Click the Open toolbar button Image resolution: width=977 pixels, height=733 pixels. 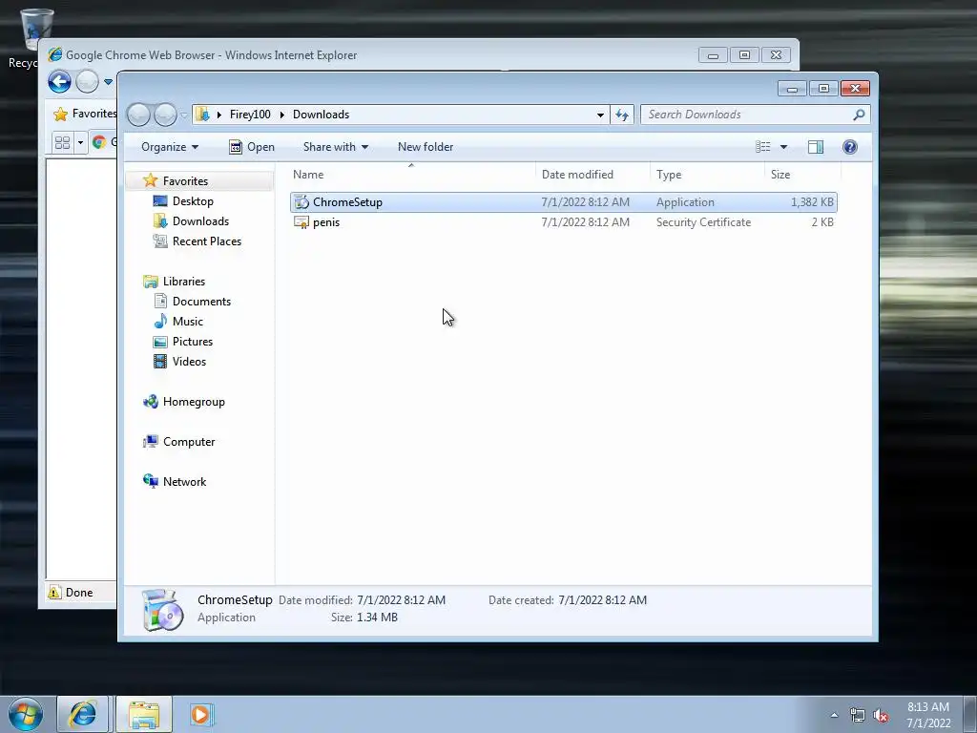252,147
